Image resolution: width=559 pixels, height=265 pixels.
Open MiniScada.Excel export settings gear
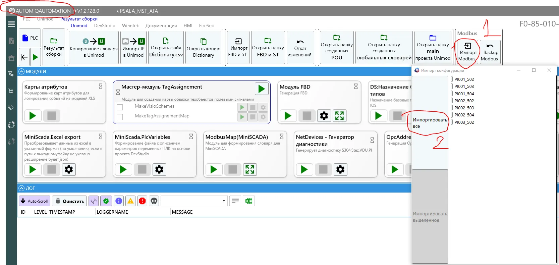click(69, 169)
